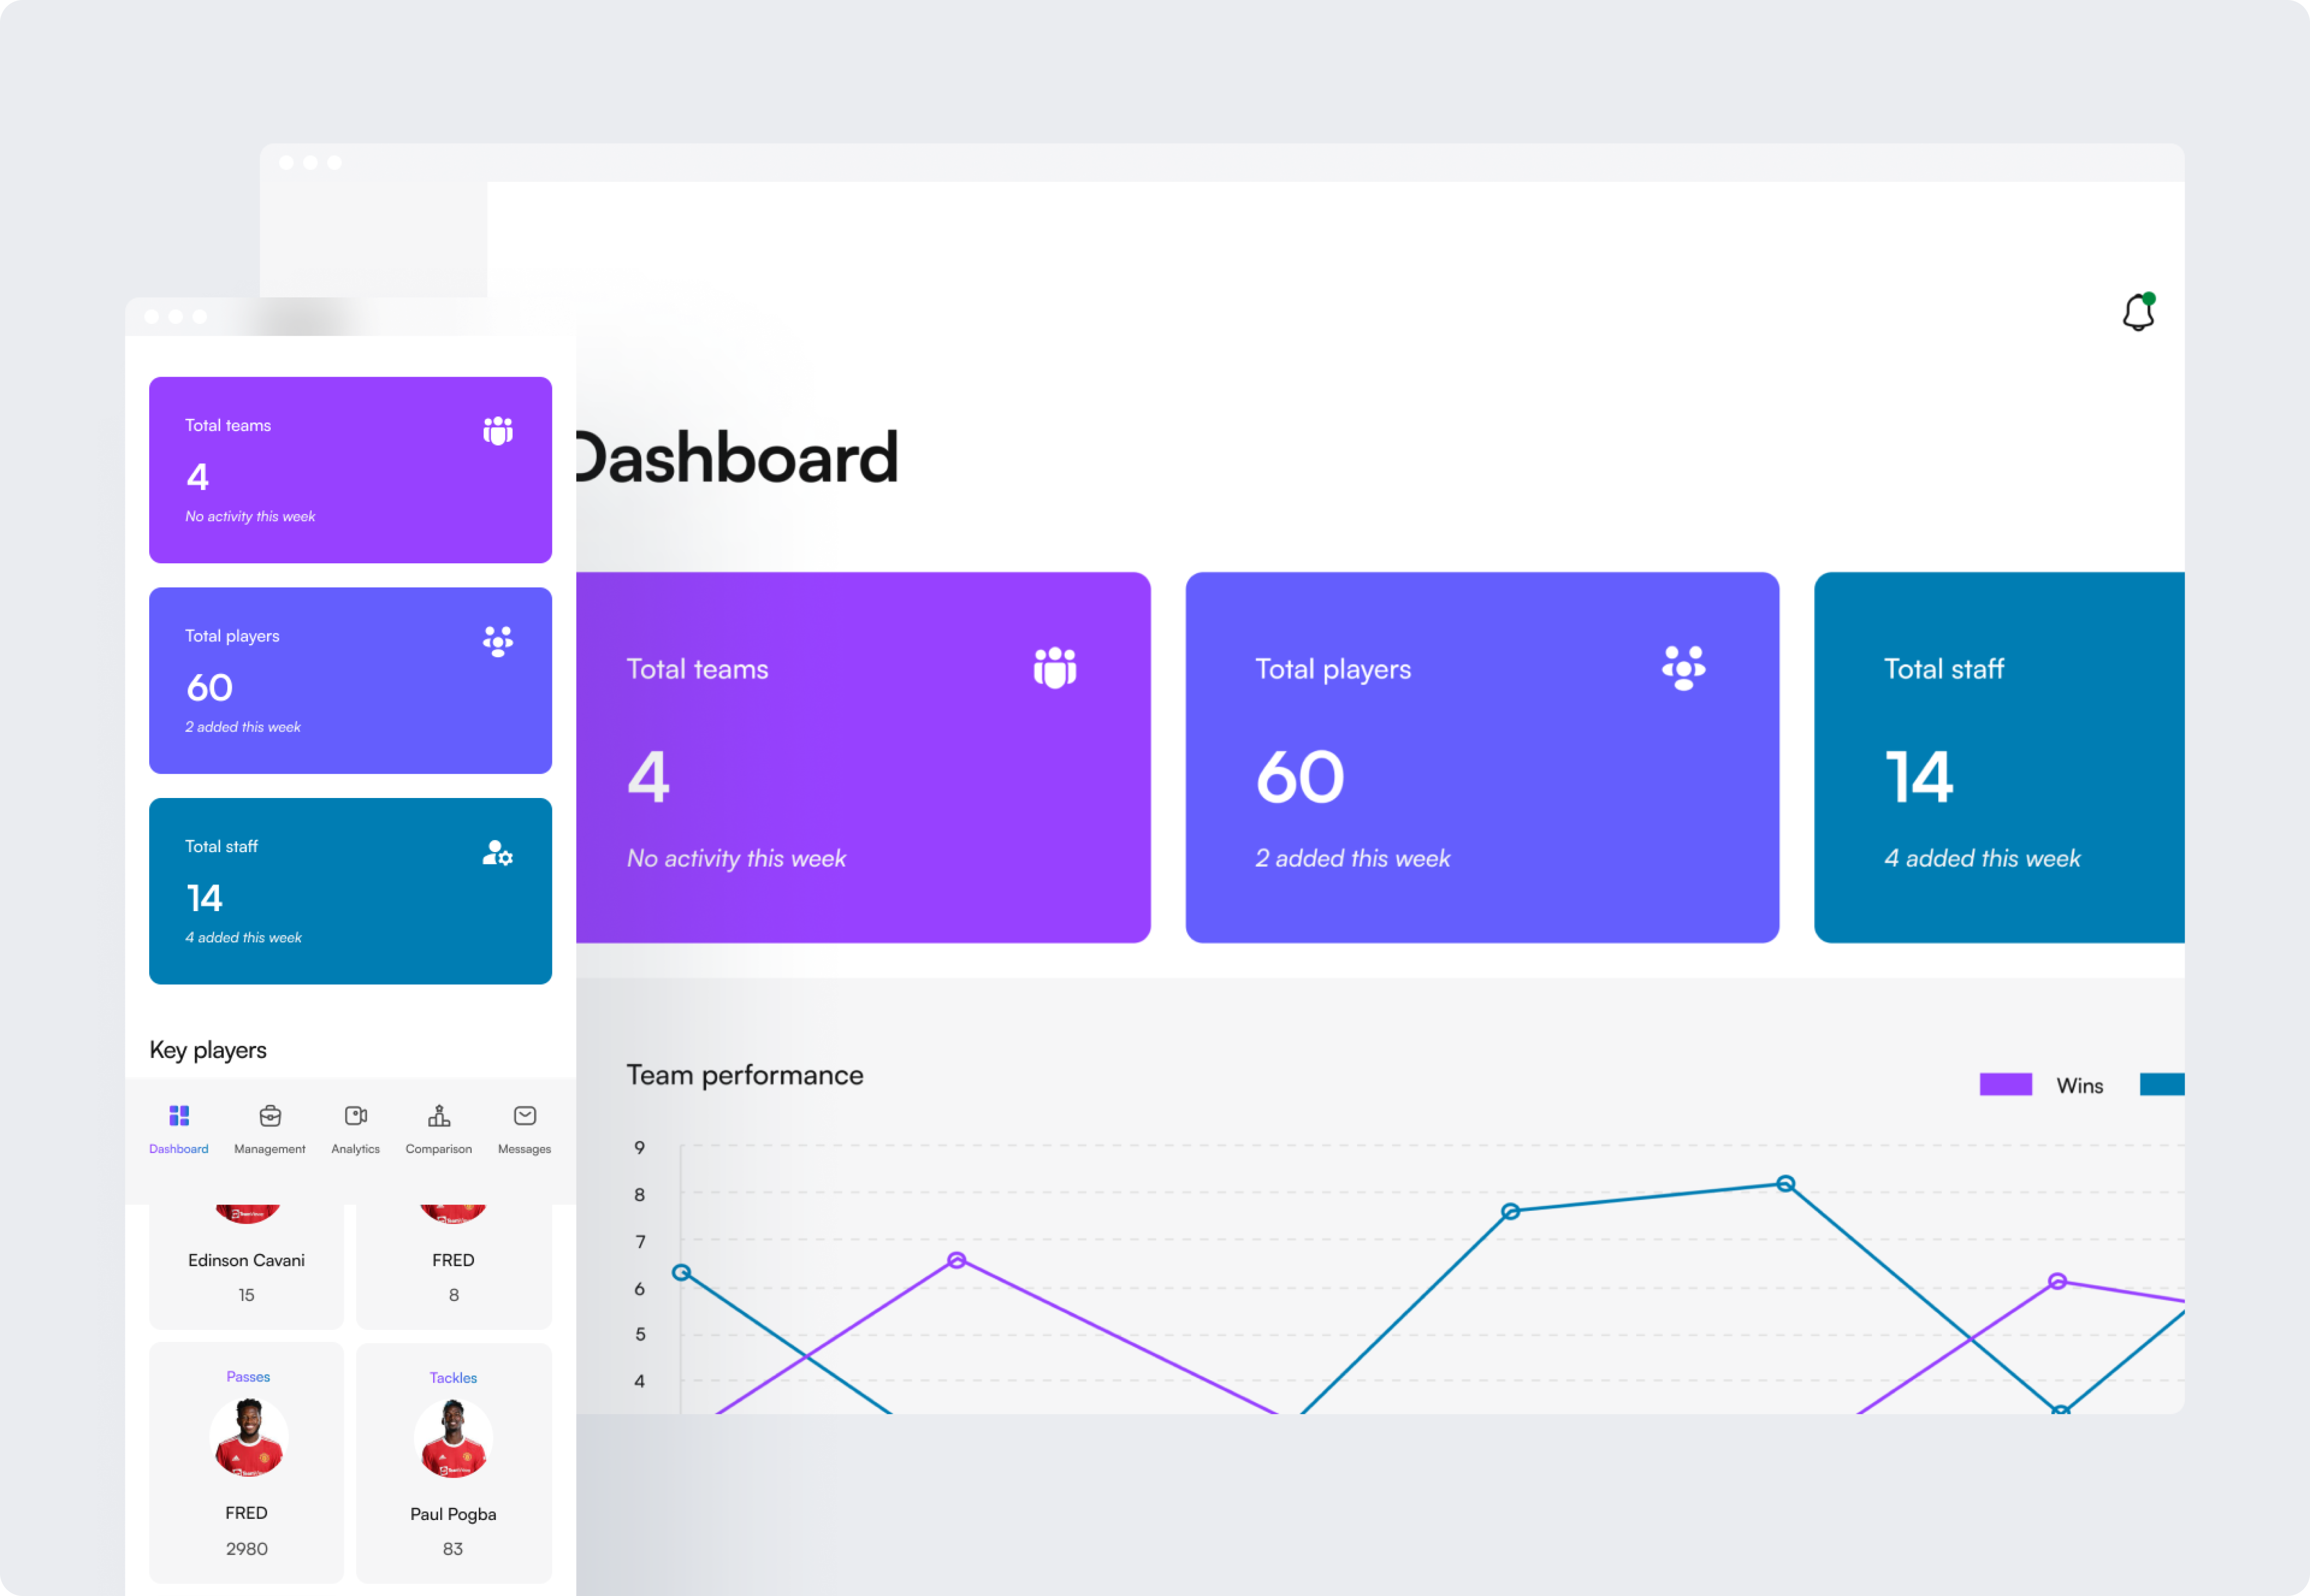Screen dimensions: 2310x1596
Task: Click teams icon on large Total teams card
Action: click(1054, 668)
